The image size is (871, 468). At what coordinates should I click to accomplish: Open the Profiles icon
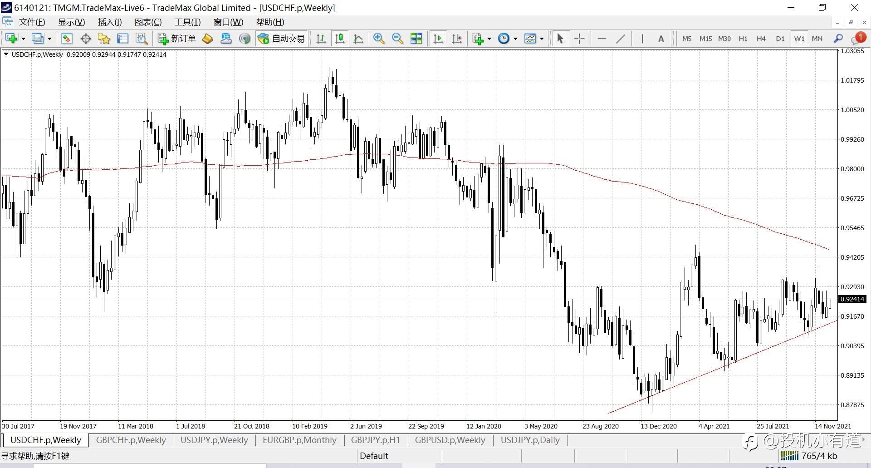click(x=37, y=39)
